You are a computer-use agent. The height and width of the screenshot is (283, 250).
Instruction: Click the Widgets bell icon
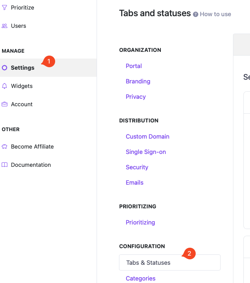[5, 86]
